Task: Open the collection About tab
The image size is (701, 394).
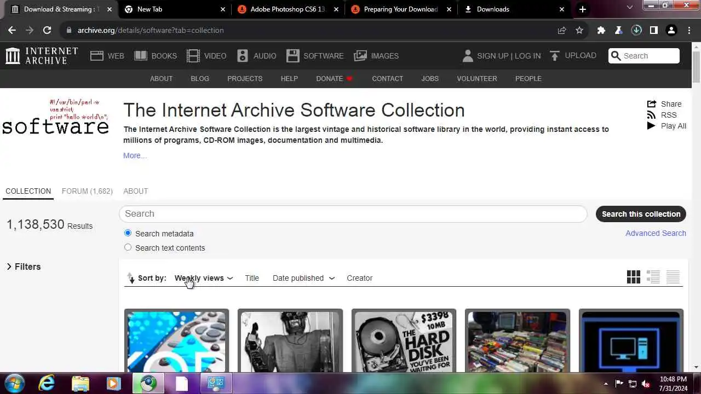Action: coord(136,191)
